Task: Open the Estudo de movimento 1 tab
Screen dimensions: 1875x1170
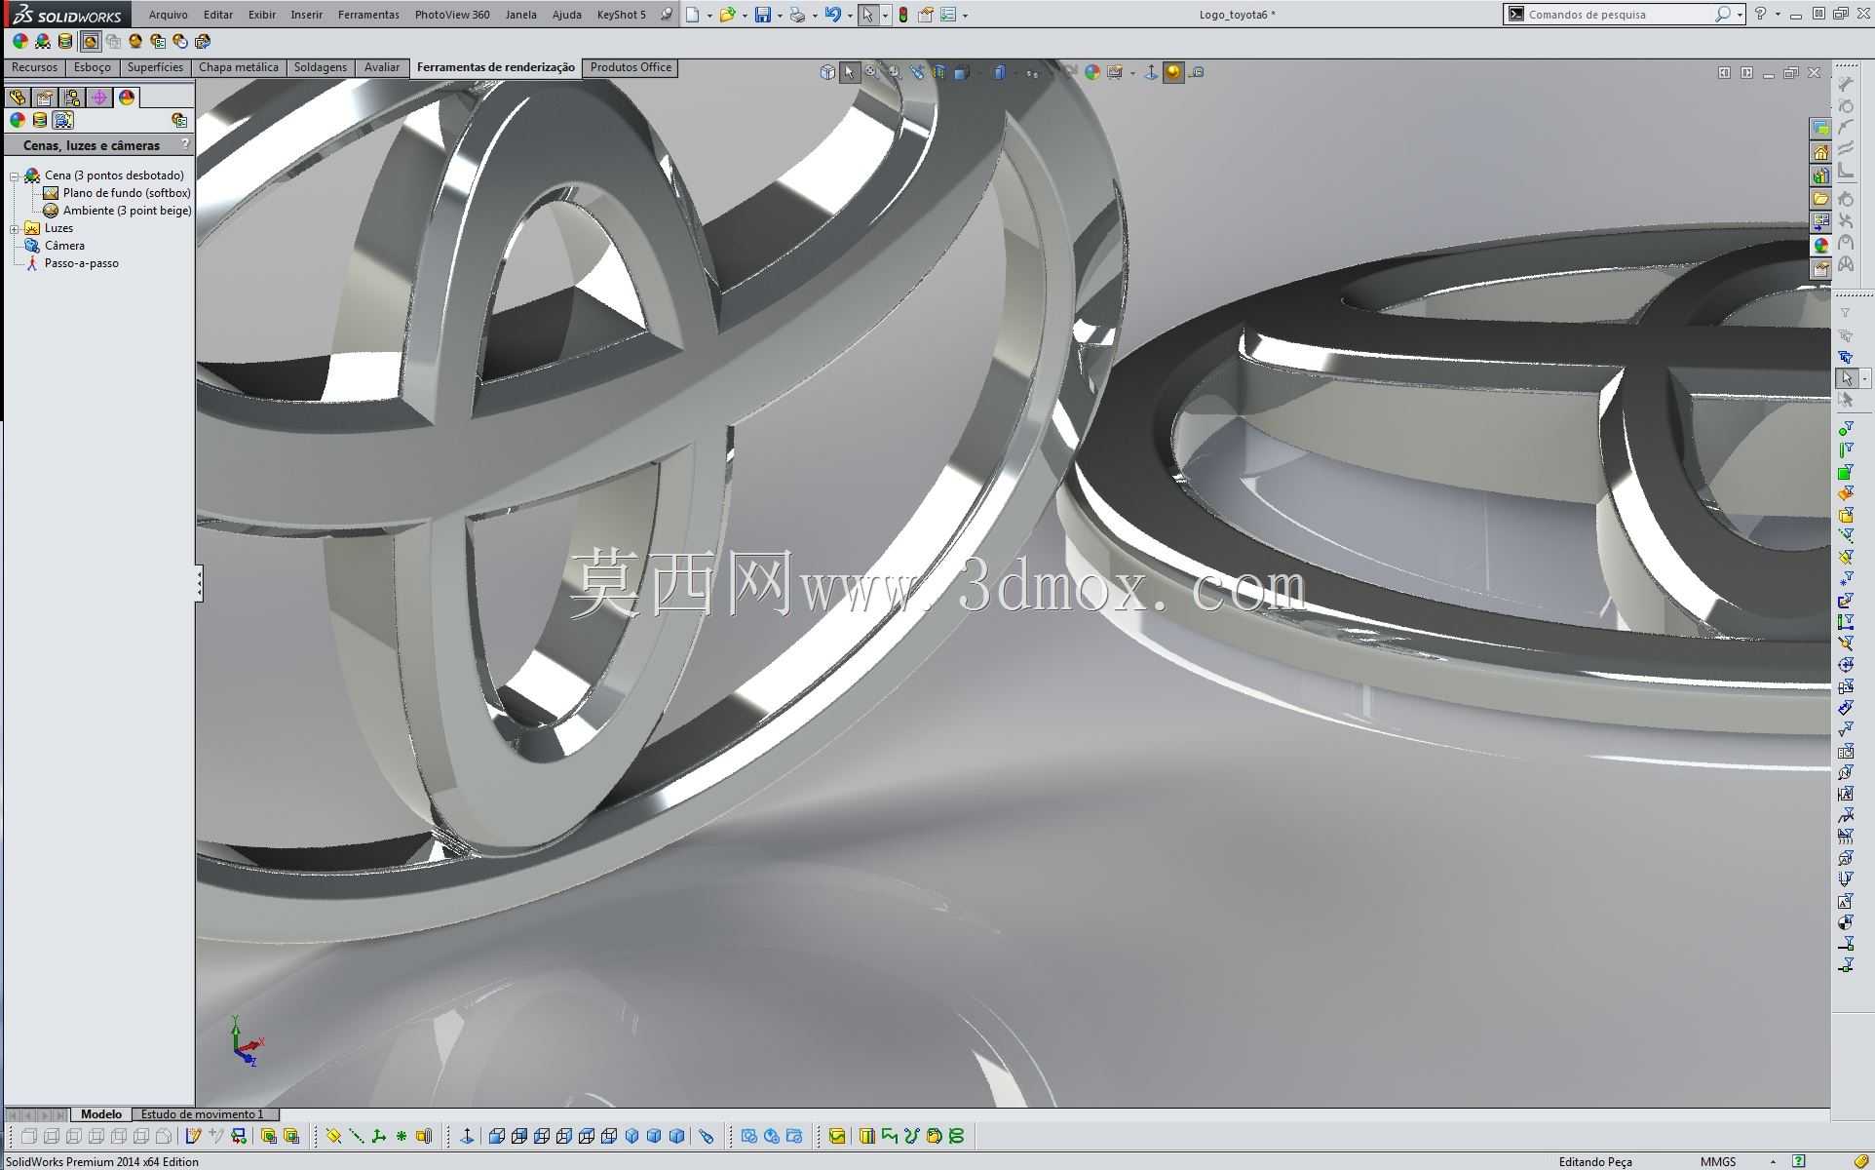Action: [203, 1114]
